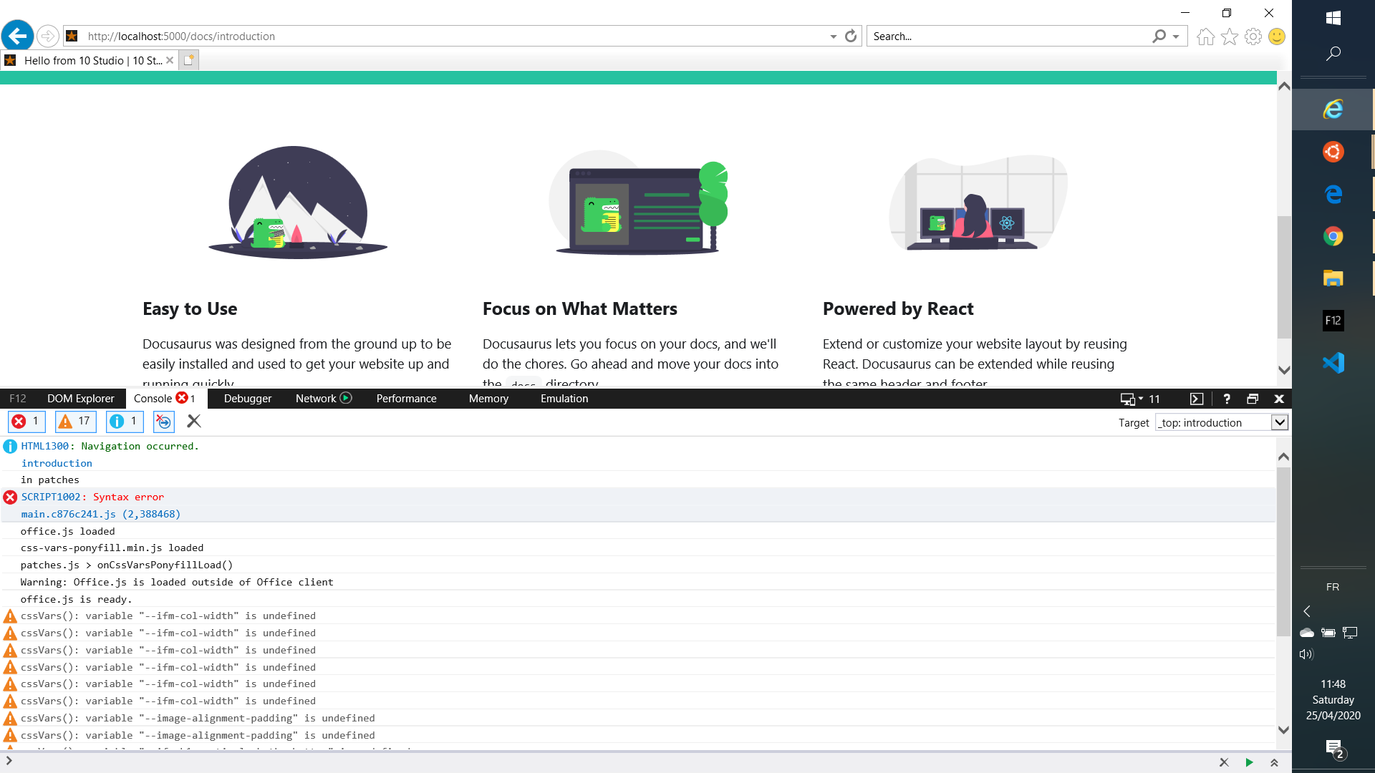Open the address bar autocomplete dropdown

coord(832,36)
